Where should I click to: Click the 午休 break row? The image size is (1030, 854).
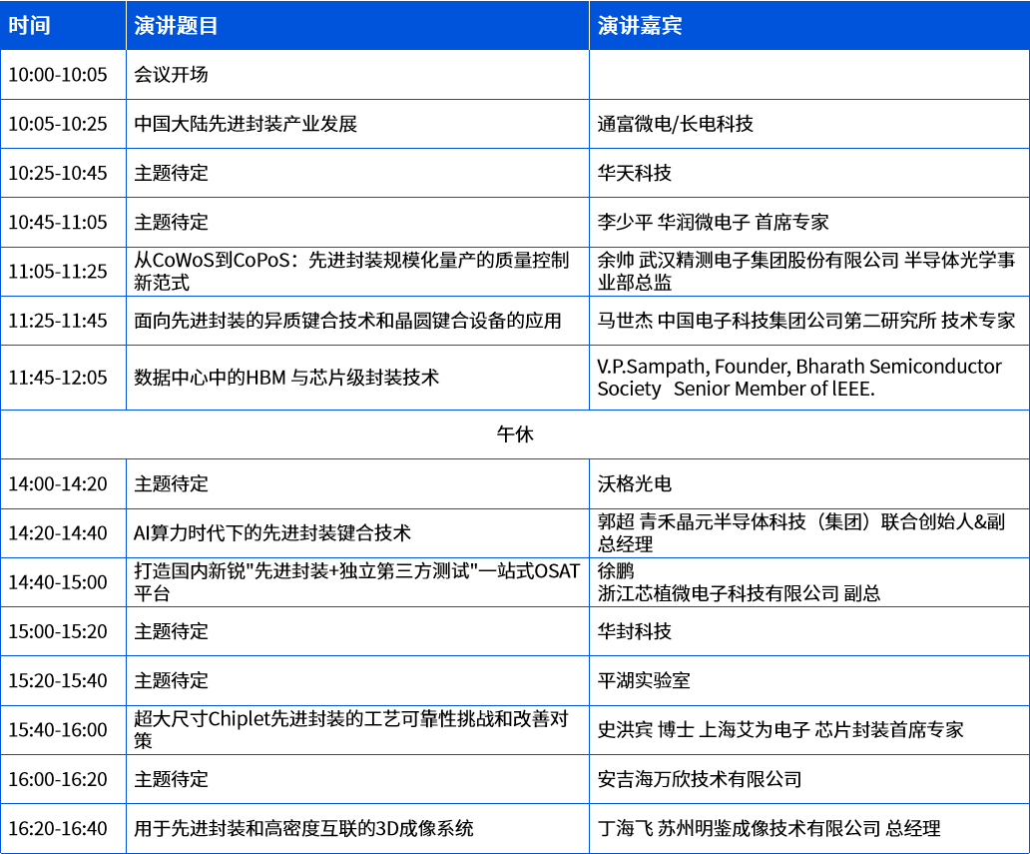515,434
